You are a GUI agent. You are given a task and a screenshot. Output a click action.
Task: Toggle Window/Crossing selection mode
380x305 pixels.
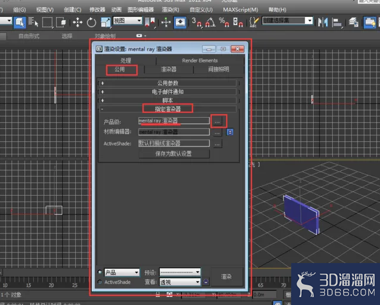[61, 22]
